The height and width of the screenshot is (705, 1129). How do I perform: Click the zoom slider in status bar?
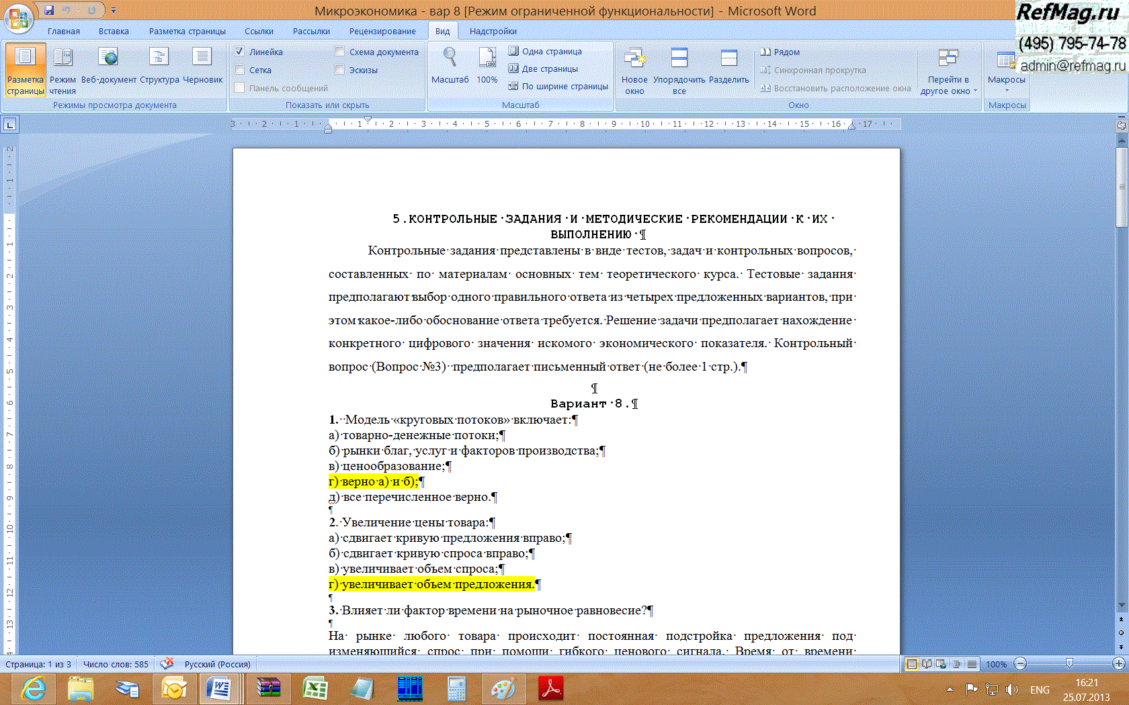tap(1069, 664)
